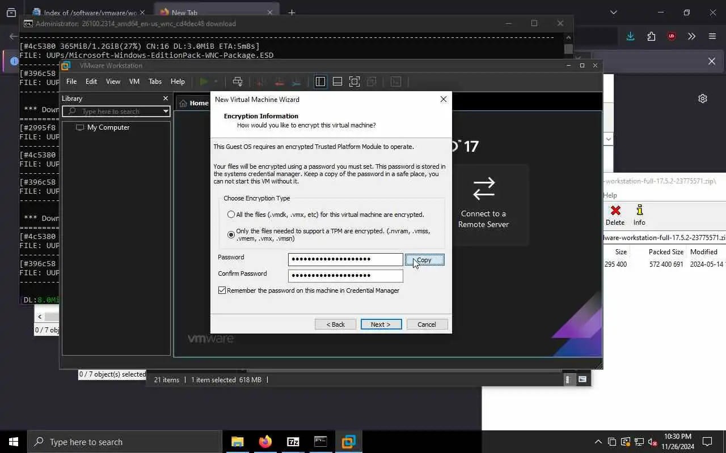Dismiss the Firefox notification bar

point(712,61)
